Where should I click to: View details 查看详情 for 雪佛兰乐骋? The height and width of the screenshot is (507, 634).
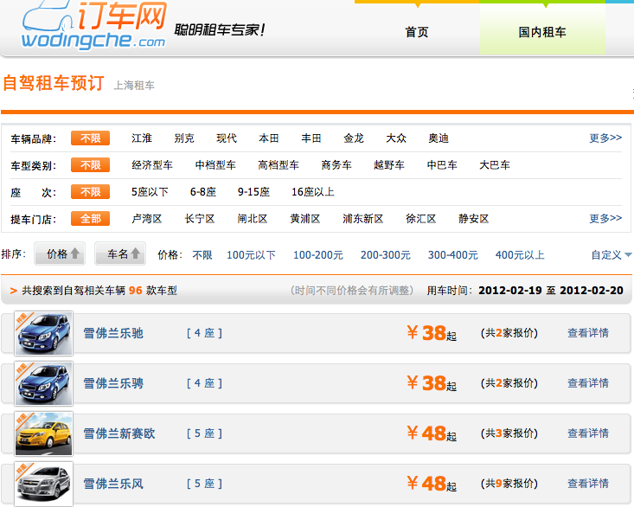tap(588, 383)
